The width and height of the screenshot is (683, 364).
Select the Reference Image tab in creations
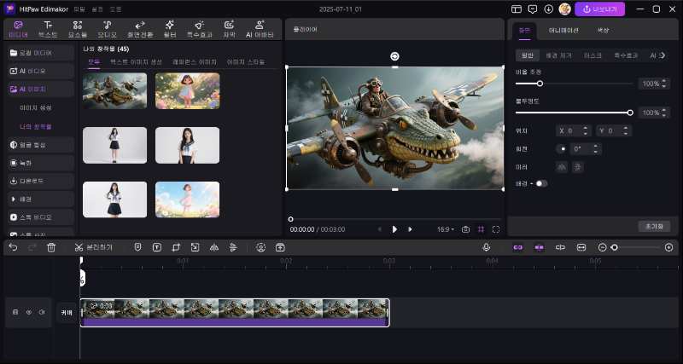(x=195, y=62)
